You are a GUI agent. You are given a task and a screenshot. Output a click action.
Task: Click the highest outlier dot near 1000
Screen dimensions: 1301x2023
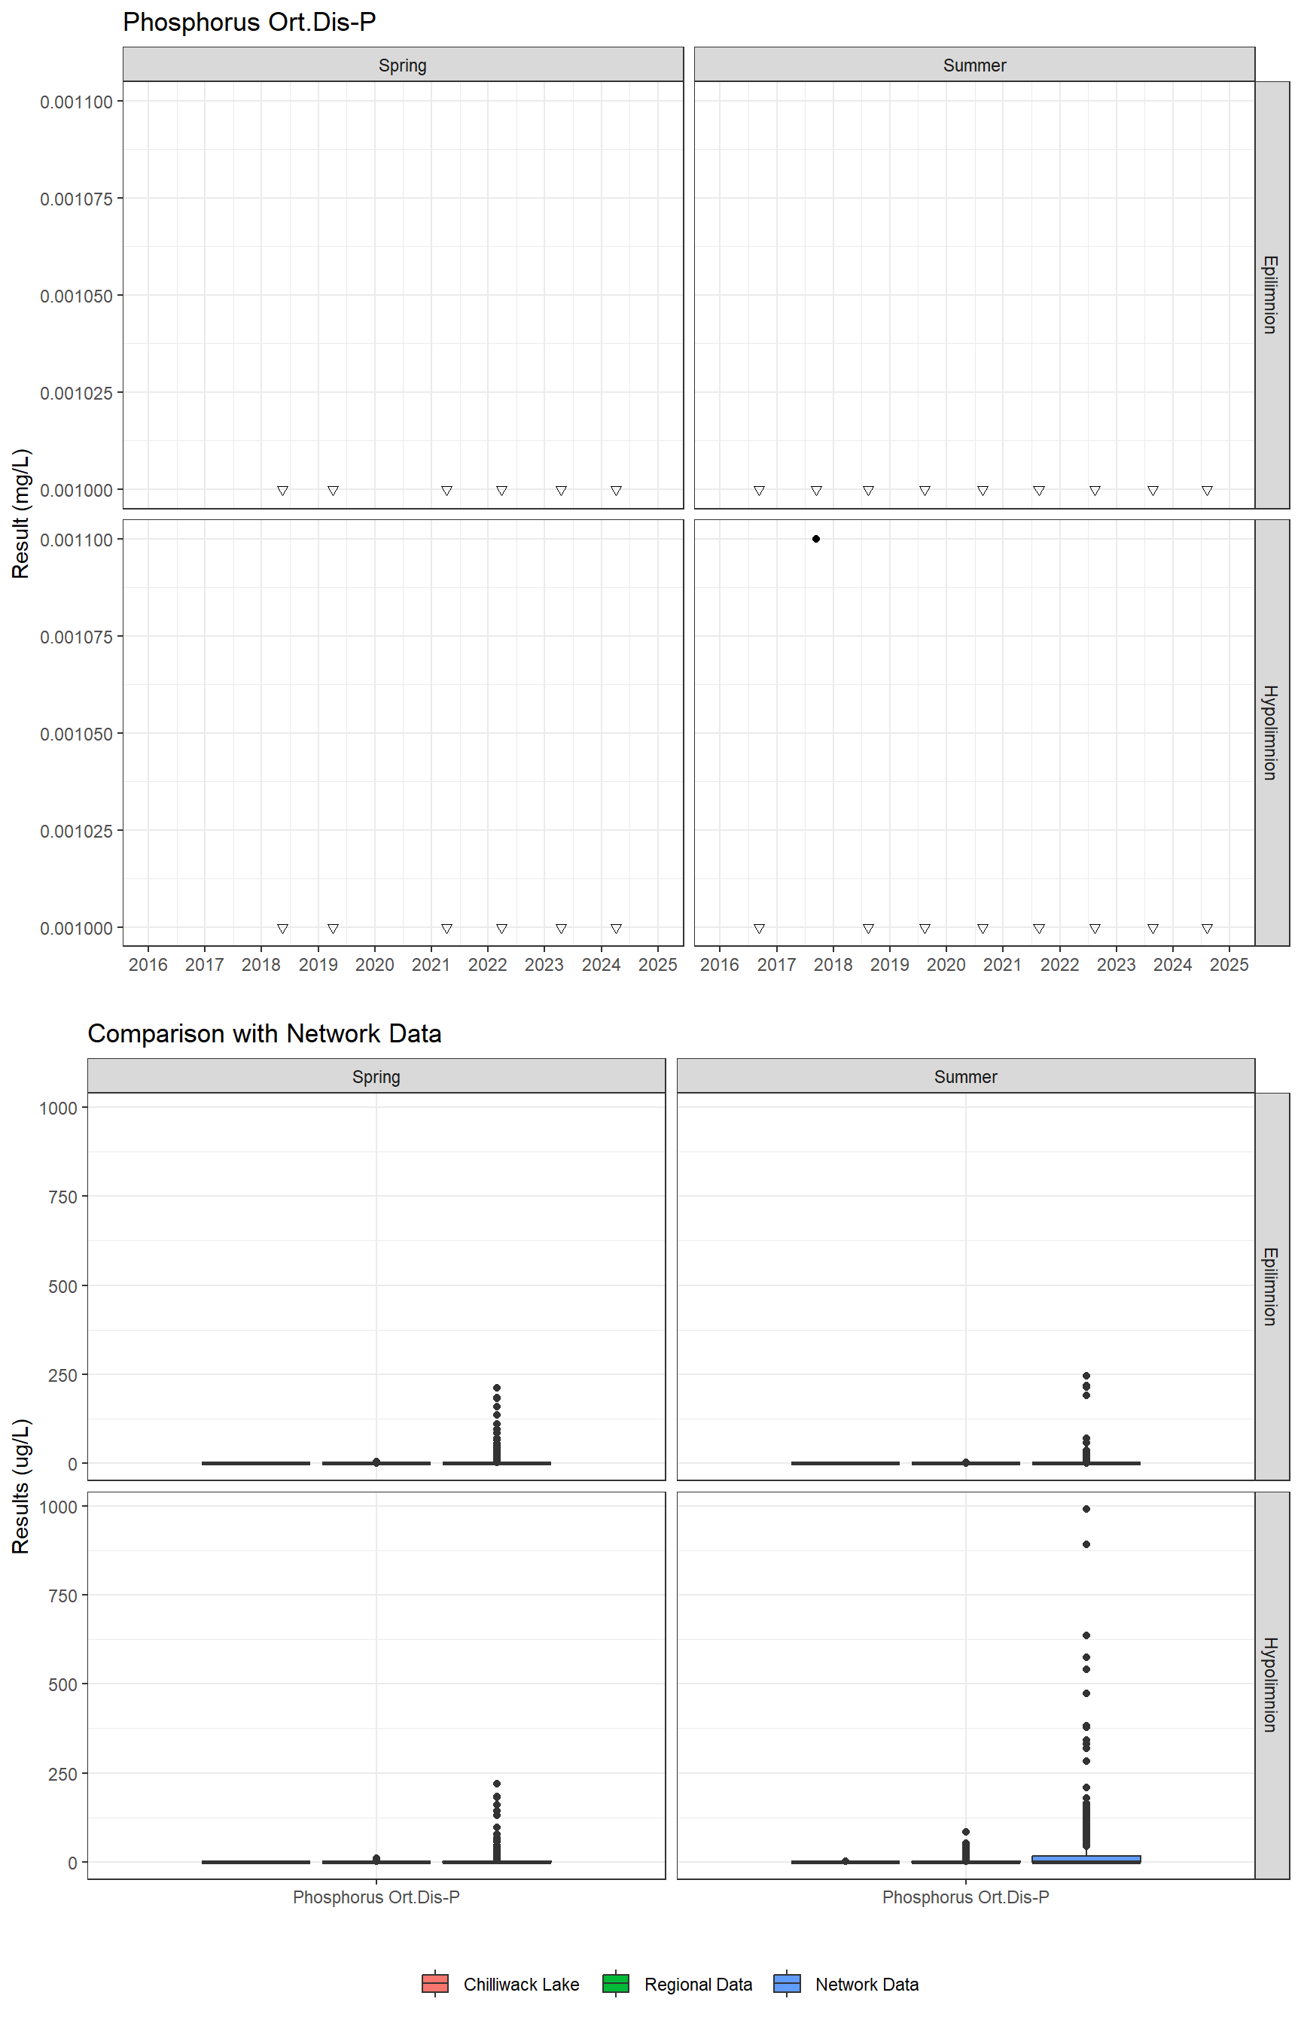click(1086, 1509)
